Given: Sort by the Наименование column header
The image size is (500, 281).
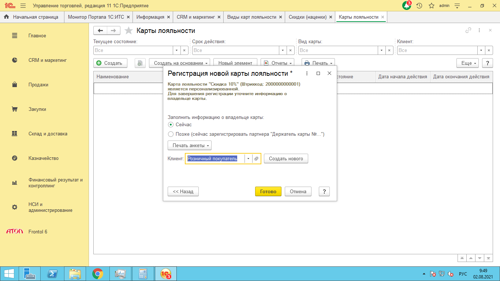Looking at the screenshot, I should [x=128, y=77].
